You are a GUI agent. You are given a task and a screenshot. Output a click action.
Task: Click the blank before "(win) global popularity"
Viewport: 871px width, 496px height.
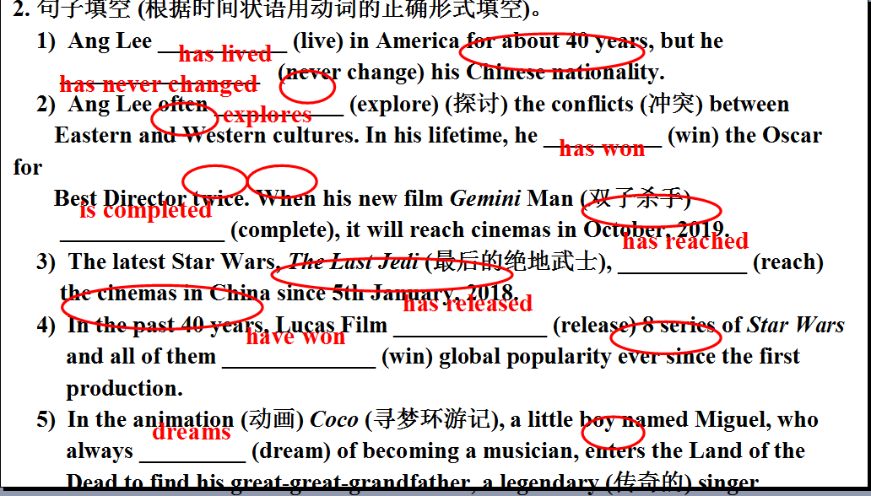click(298, 362)
